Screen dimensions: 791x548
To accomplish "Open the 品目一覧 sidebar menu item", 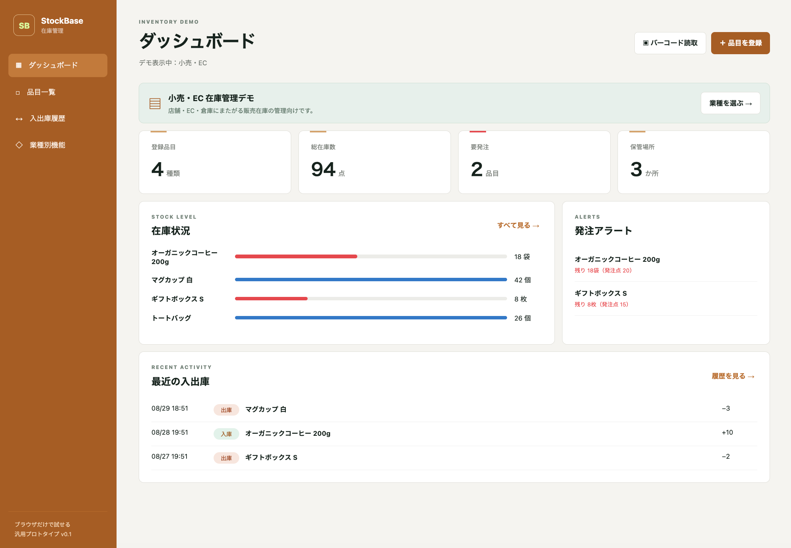I will tap(58, 92).
